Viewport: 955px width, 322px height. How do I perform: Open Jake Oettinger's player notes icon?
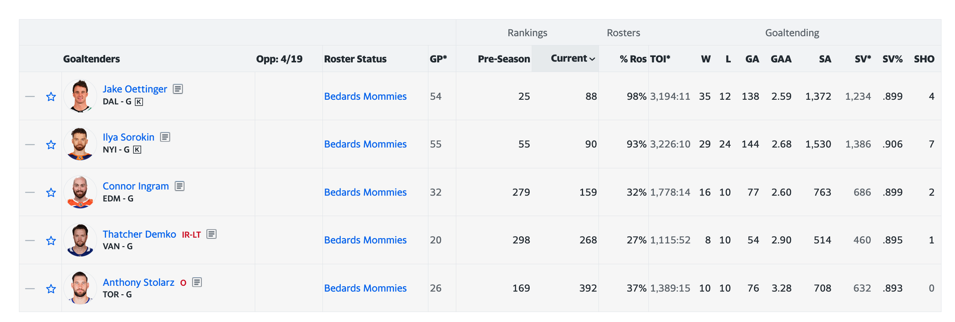(x=178, y=89)
